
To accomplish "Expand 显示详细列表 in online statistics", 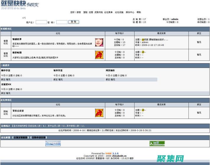I will point(19,126).
